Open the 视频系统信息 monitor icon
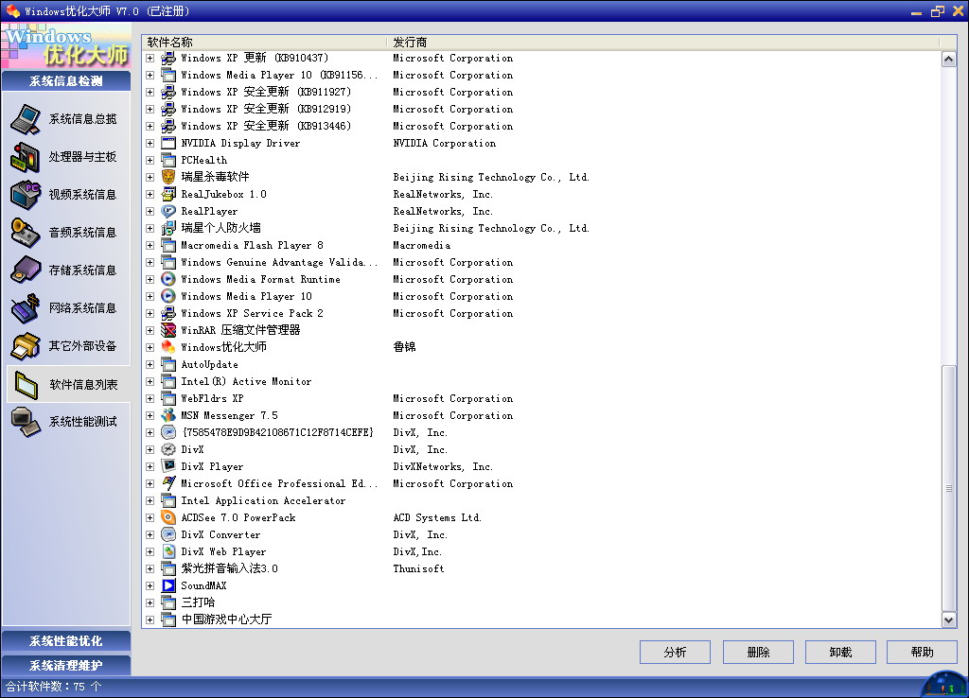This screenshot has width=969, height=698. pyautogui.click(x=26, y=195)
